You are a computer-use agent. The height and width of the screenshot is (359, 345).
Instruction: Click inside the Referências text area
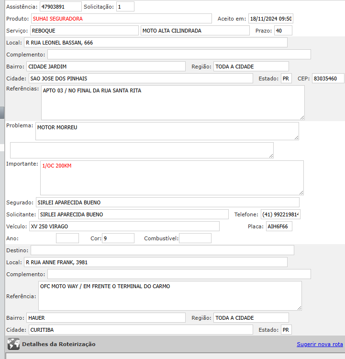(172, 102)
